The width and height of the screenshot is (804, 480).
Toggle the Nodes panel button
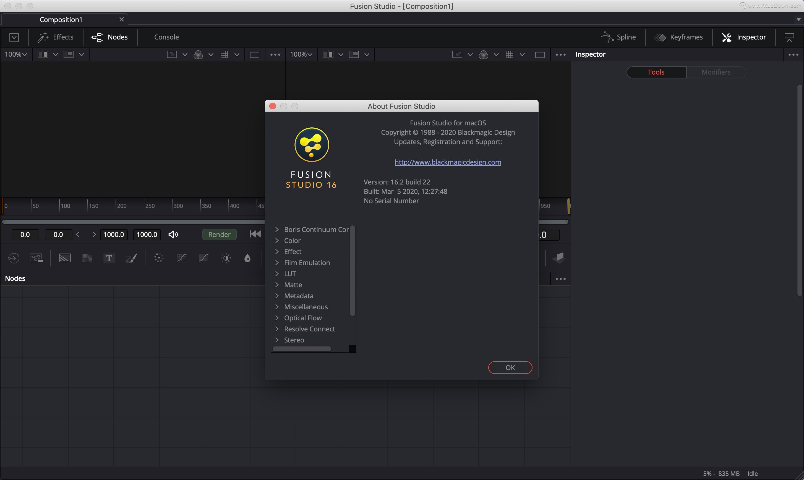[x=109, y=37]
